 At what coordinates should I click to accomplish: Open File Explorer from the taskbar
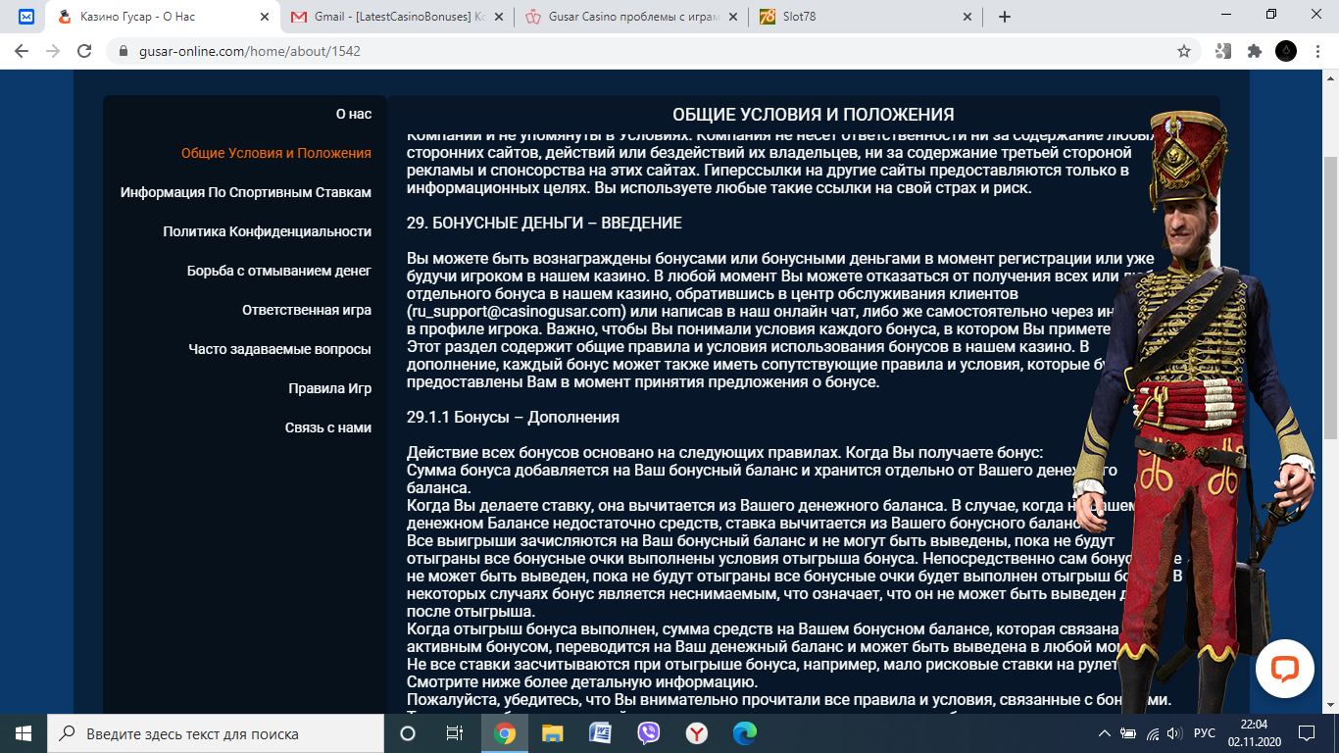553,733
